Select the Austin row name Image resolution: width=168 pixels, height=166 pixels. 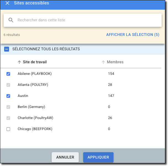[x=23, y=96]
